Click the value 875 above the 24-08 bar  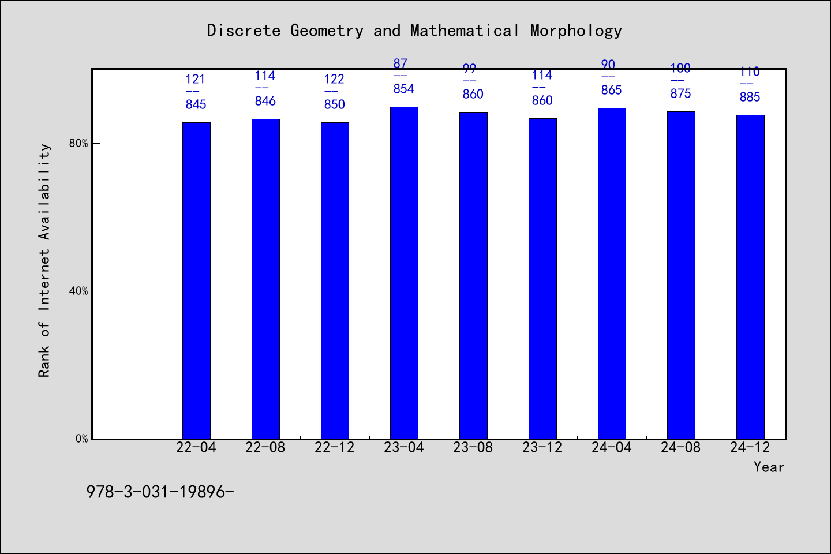681,93
